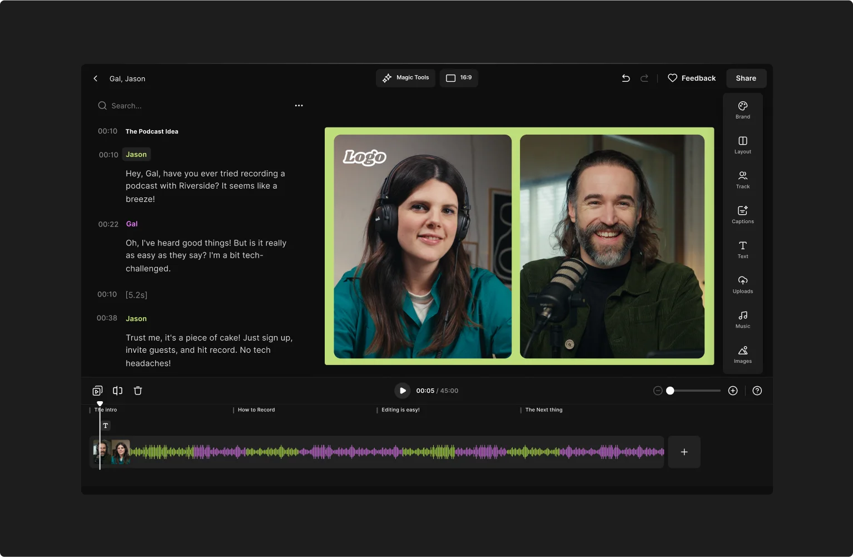Open the Images panel
This screenshot has width=853, height=557.
742,354
